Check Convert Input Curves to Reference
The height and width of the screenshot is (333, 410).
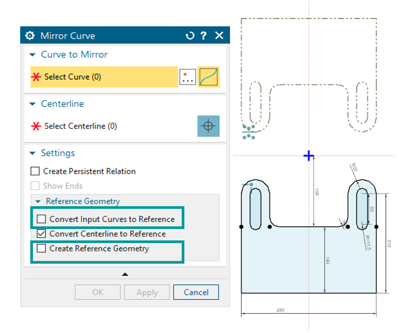(42, 219)
